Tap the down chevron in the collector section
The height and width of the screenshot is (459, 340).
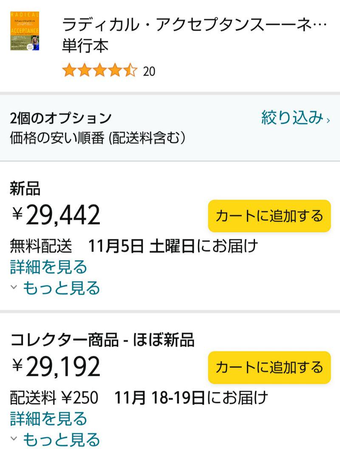tap(14, 438)
